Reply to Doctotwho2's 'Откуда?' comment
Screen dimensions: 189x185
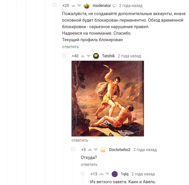coord(89,165)
